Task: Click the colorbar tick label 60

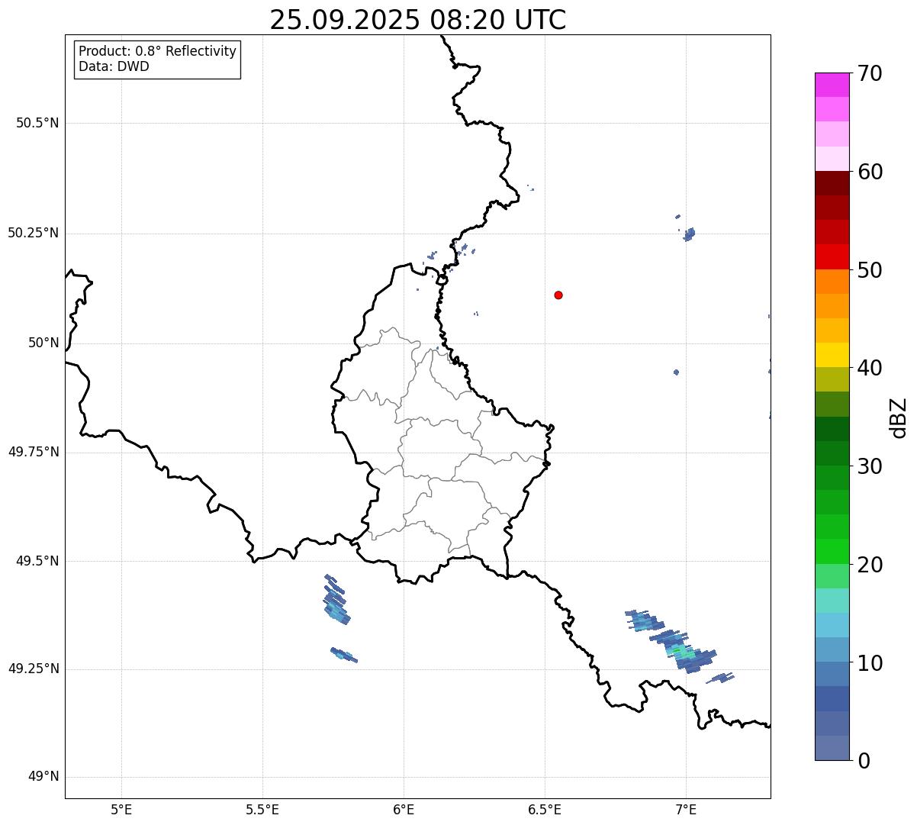Action: point(870,172)
